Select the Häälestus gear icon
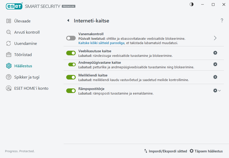 (x=9, y=66)
